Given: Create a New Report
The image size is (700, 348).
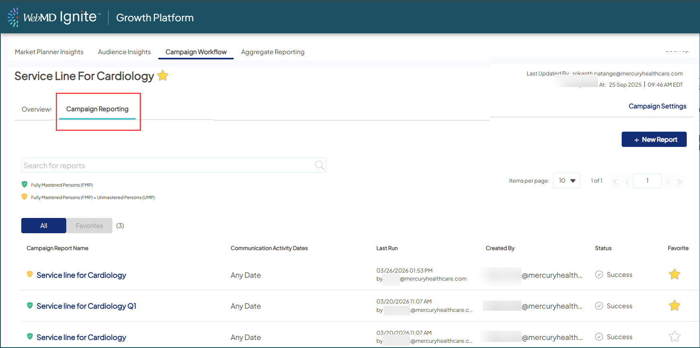Looking at the screenshot, I should coord(654,139).
